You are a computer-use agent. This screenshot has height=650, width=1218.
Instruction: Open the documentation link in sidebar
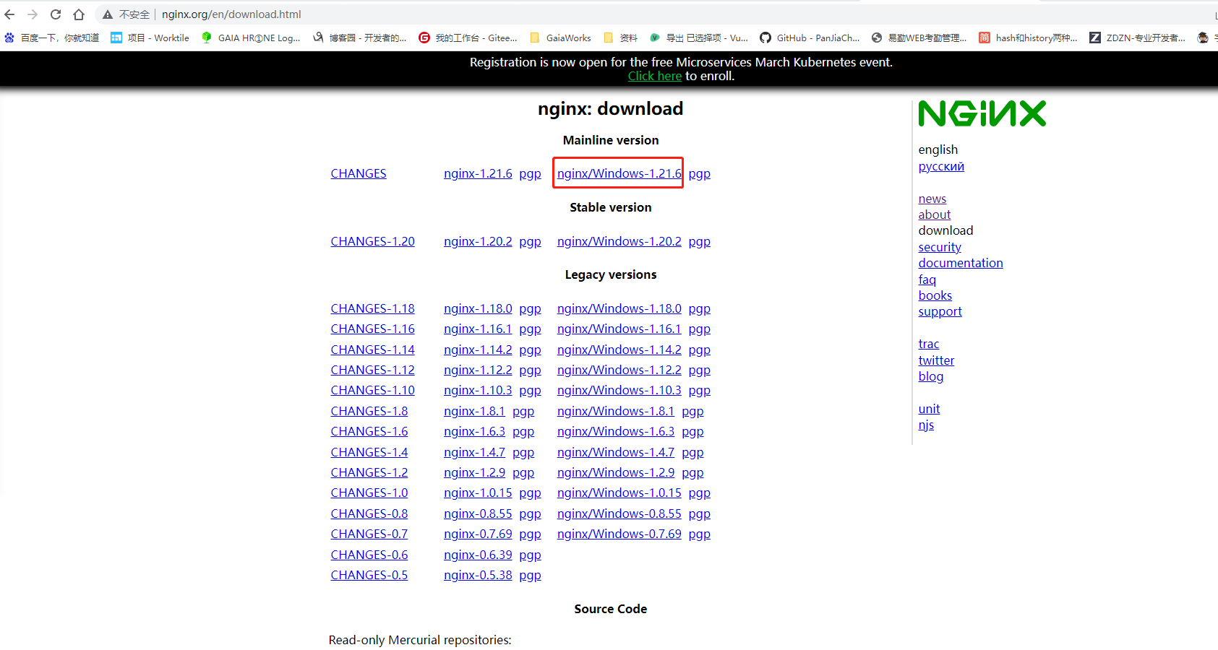click(961, 263)
